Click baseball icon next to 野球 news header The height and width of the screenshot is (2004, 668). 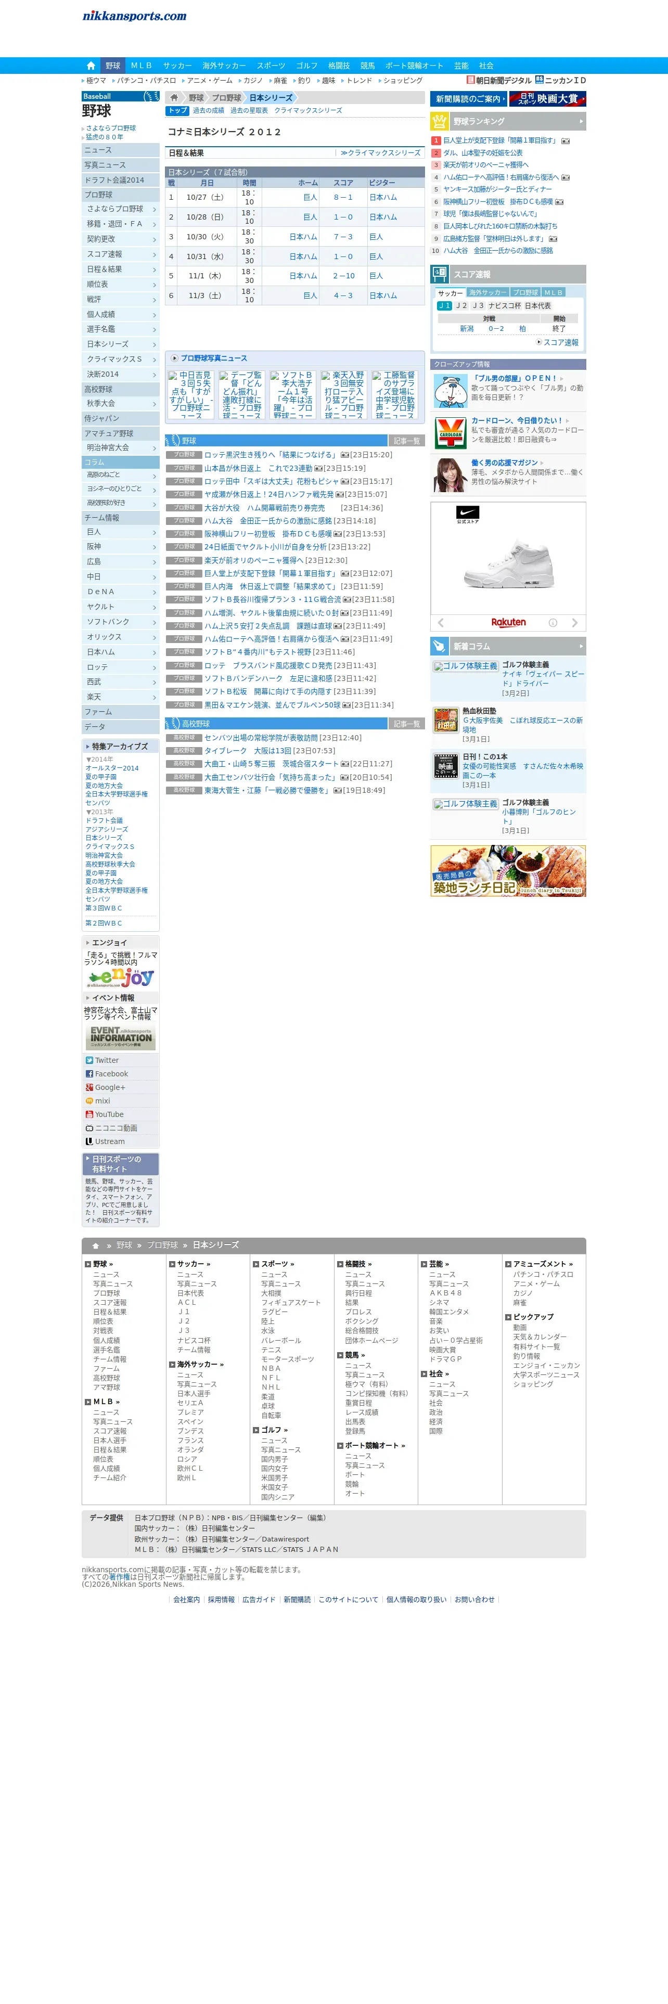(173, 440)
